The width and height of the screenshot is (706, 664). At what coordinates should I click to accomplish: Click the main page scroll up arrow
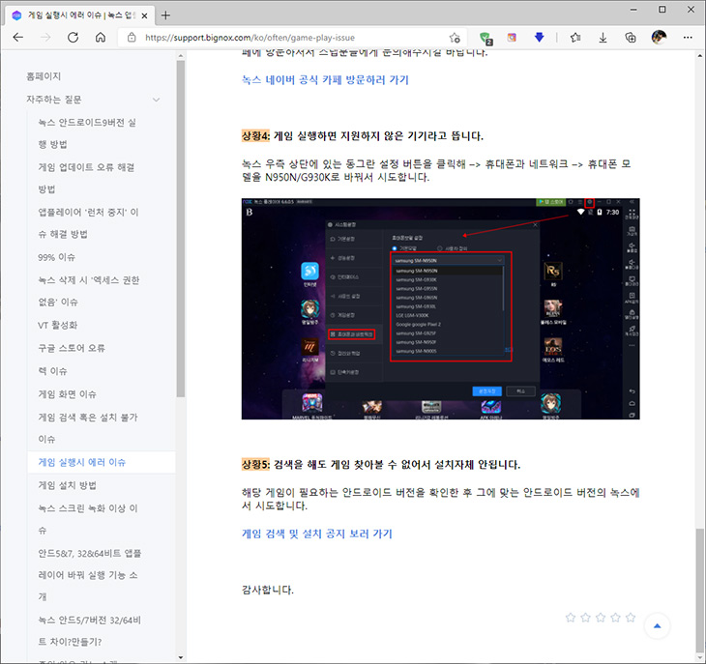click(699, 56)
